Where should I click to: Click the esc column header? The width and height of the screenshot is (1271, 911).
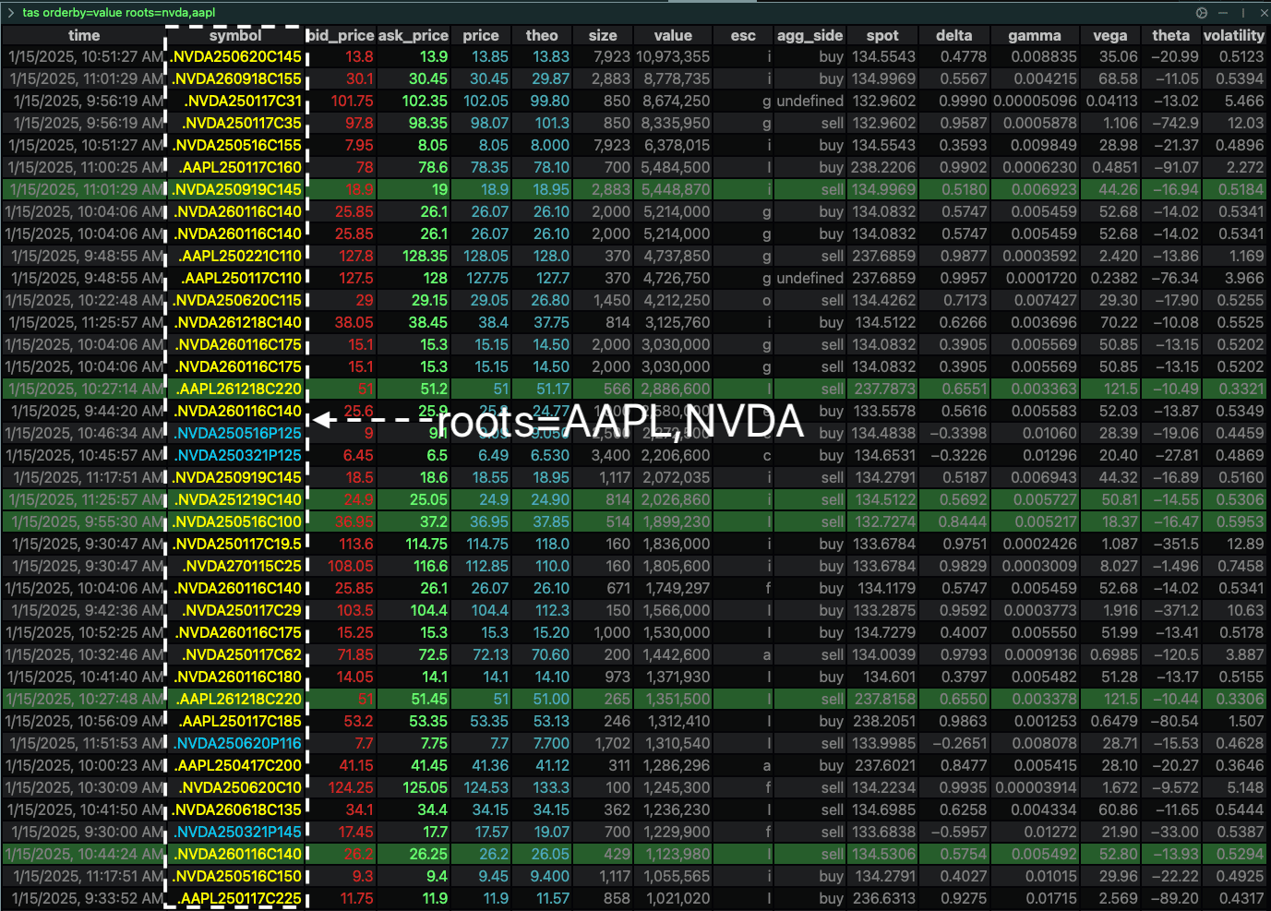coord(743,35)
